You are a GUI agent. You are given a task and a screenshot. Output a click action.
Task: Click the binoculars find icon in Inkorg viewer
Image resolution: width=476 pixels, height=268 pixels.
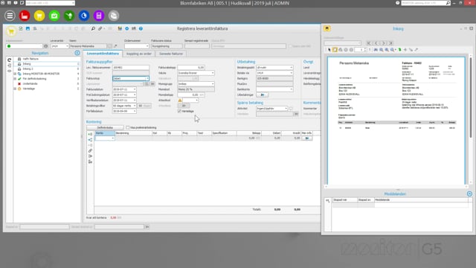pyautogui.click(x=376, y=50)
